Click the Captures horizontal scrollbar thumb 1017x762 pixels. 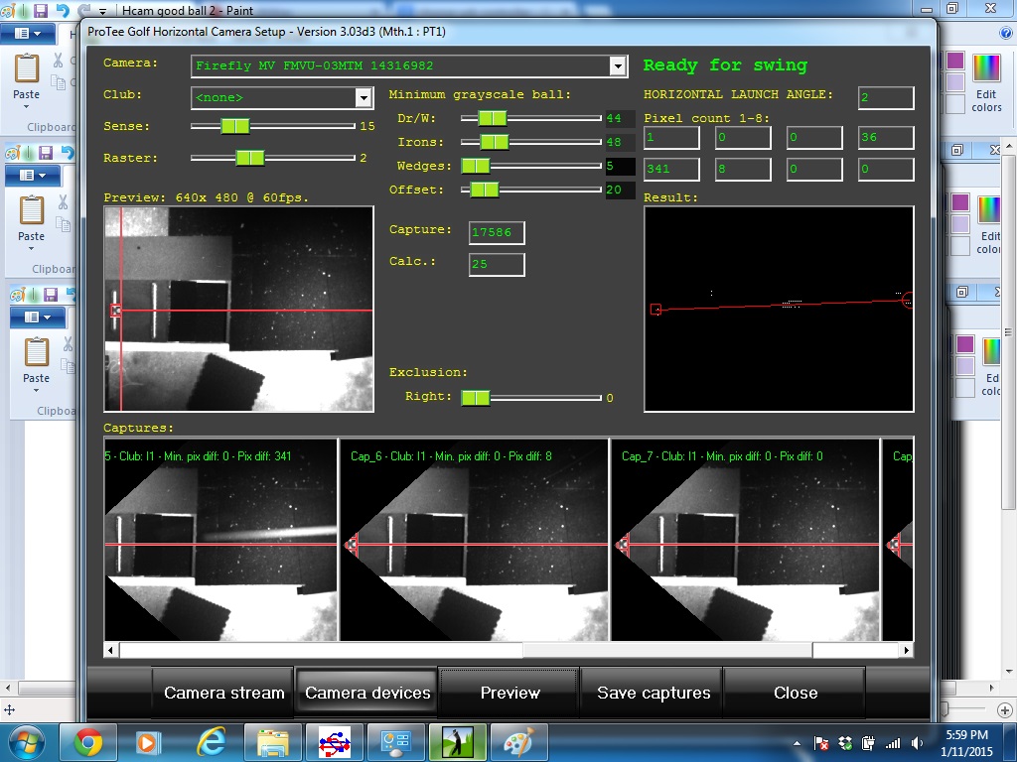tap(667, 649)
